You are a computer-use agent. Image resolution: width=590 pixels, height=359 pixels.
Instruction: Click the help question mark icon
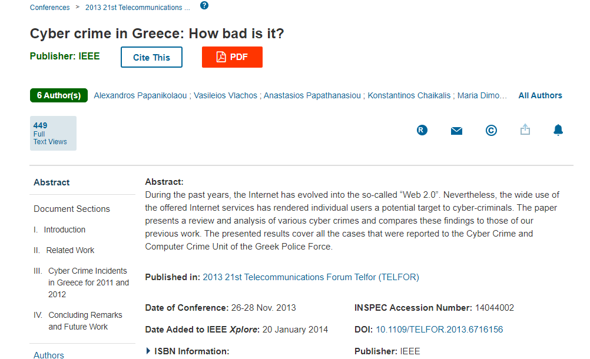tap(204, 6)
